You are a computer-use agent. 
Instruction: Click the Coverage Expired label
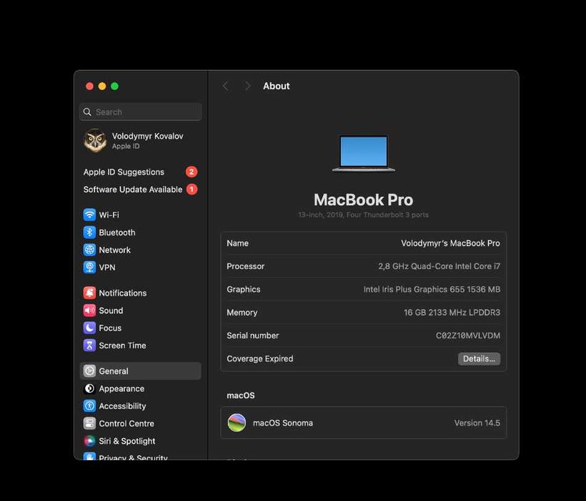tap(259, 359)
